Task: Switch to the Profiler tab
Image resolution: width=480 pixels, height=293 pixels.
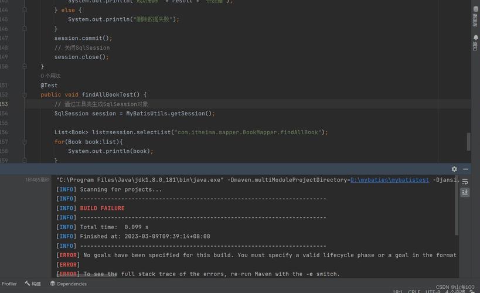Action: (9, 284)
